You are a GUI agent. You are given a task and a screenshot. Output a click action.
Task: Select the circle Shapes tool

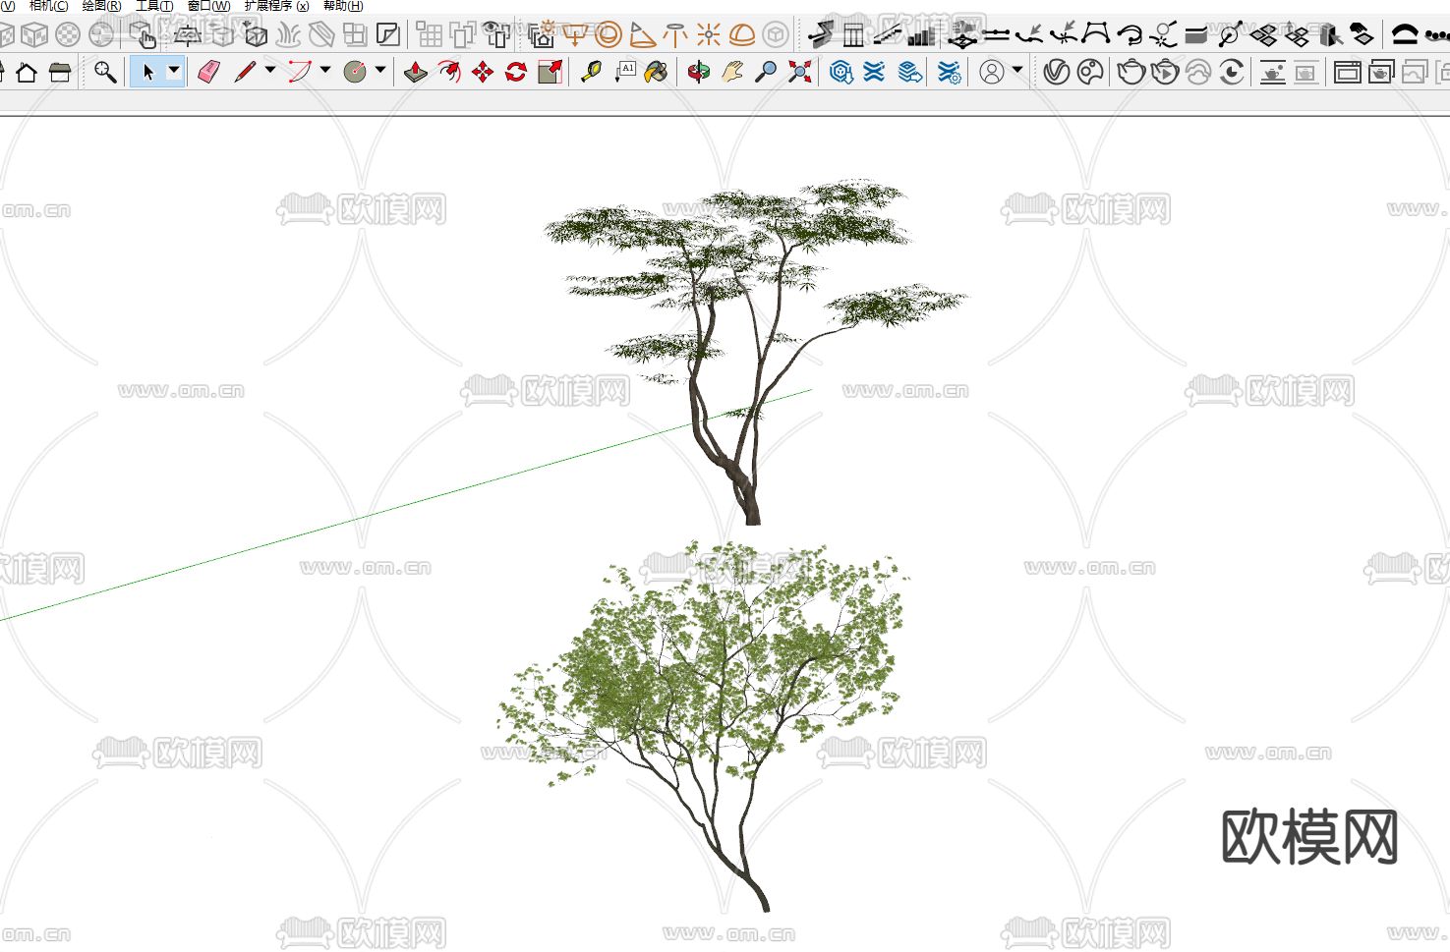tap(355, 72)
